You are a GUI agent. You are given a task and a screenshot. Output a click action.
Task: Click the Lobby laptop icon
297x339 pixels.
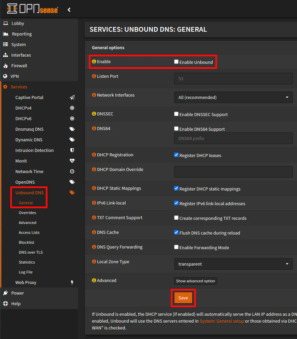5,23
